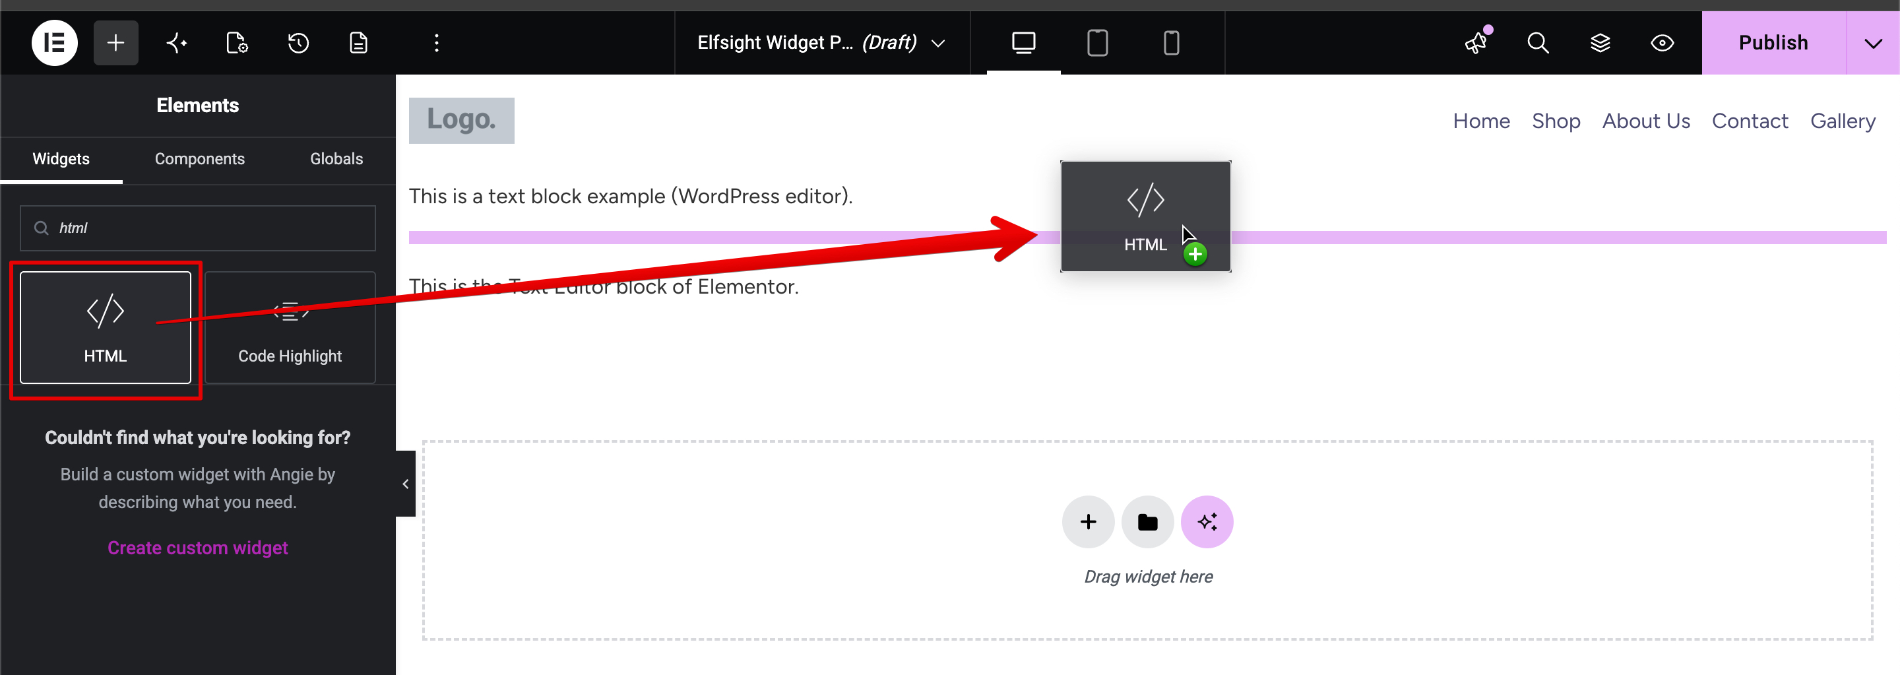Switch to desktop device preview
This screenshot has width=1900, height=675.
click(x=1023, y=43)
